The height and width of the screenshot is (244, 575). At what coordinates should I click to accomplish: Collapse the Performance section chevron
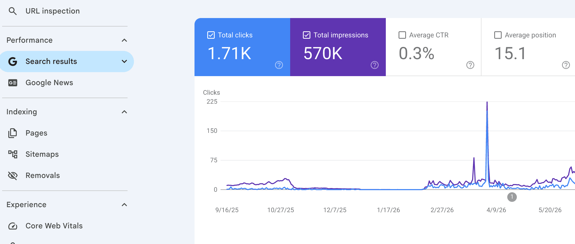point(124,40)
